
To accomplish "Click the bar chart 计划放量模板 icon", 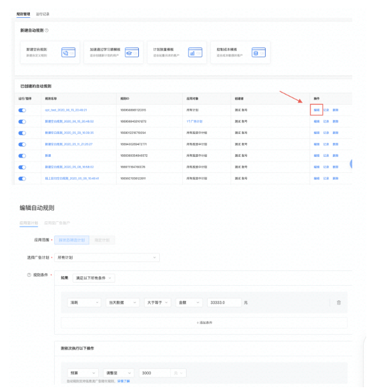I will click(x=195, y=52).
